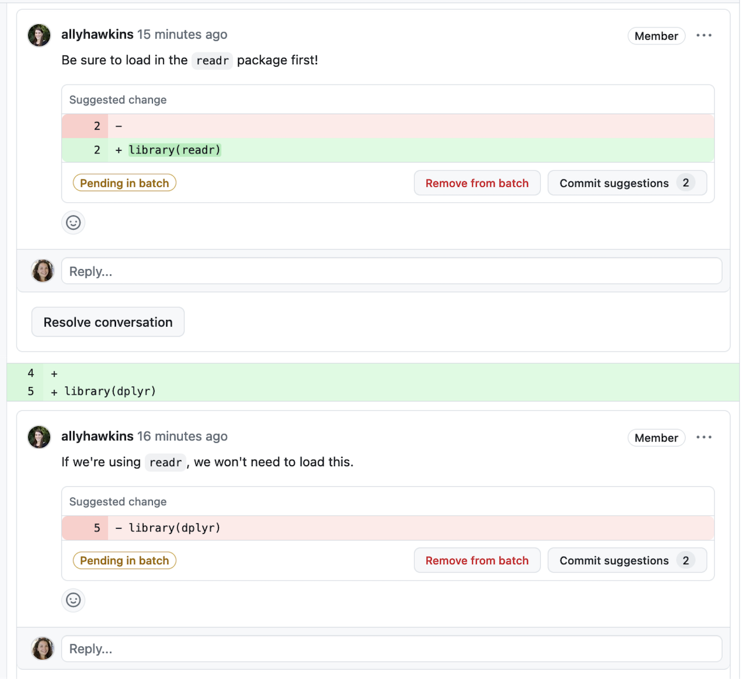The image size is (751, 679).
Task: Commit suggestions from the dplyr comment
Action: point(627,561)
